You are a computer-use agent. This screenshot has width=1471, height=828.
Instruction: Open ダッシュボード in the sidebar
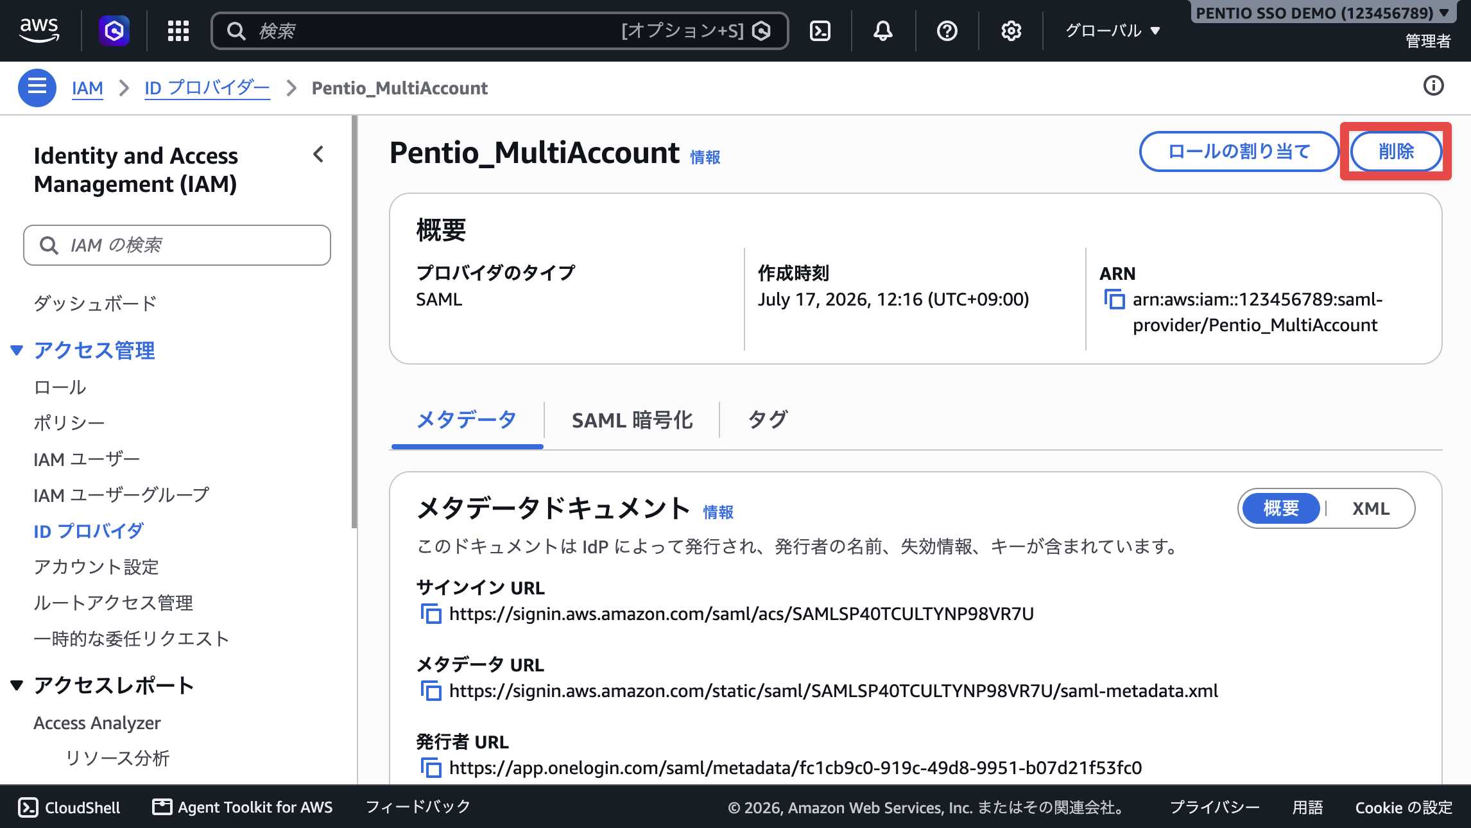tap(95, 303)
